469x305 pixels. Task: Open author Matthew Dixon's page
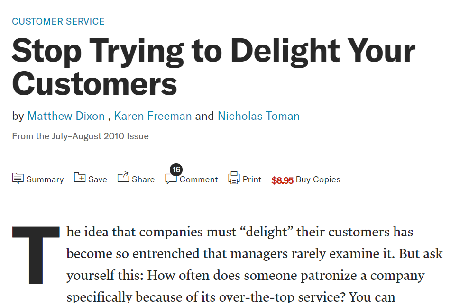(66, 116)
